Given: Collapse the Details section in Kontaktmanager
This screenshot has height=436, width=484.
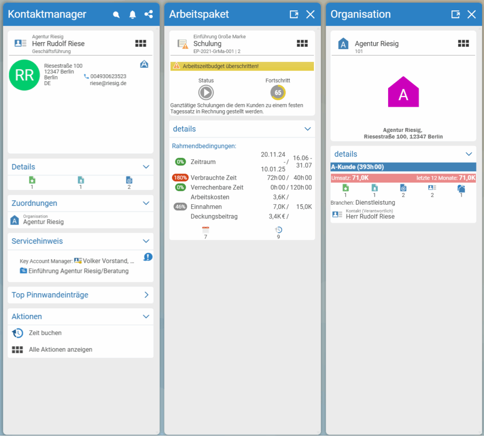Looking at the screenshot, I should point(146,167).
